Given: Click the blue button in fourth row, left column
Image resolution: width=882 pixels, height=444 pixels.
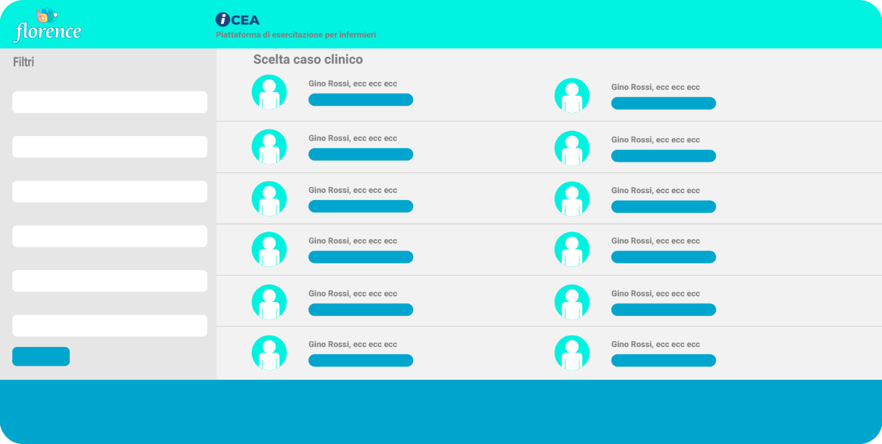Looking at the screenshot, I should [360, 257].
